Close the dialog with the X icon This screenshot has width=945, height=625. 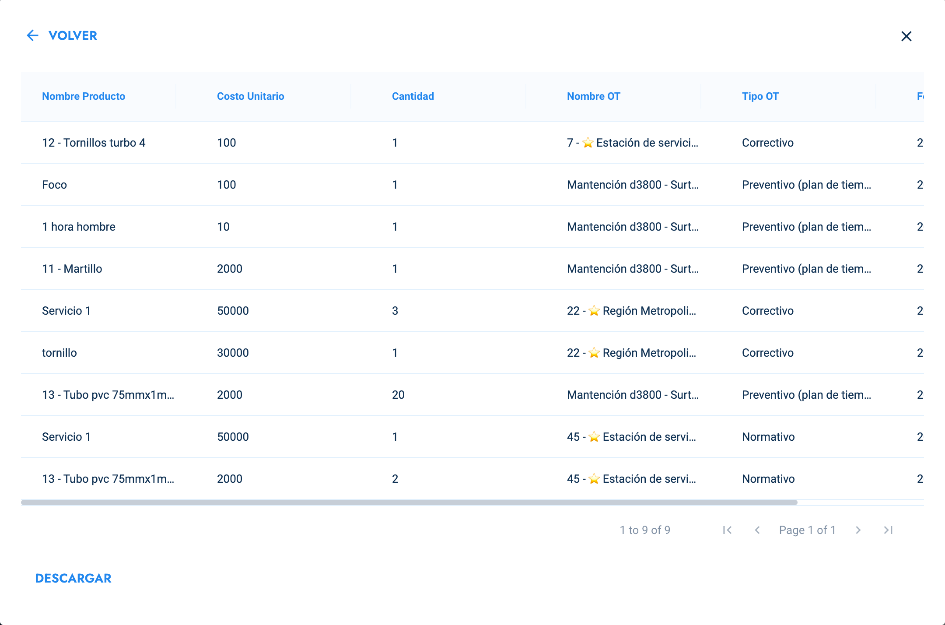click(906, 36)
